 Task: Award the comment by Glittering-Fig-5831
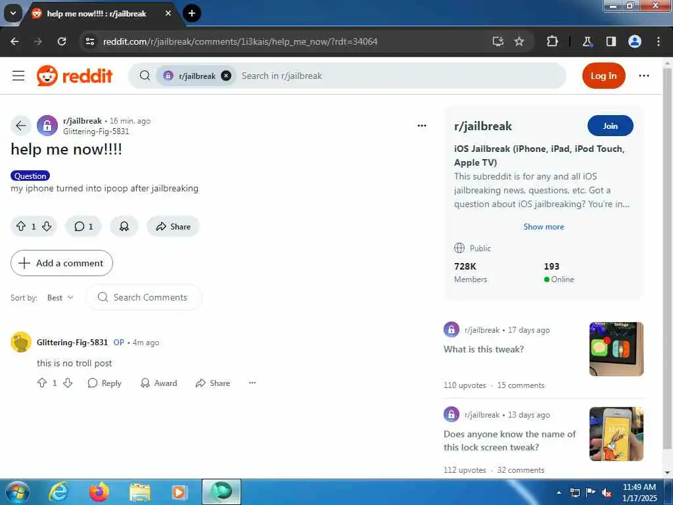coord(159,383)
